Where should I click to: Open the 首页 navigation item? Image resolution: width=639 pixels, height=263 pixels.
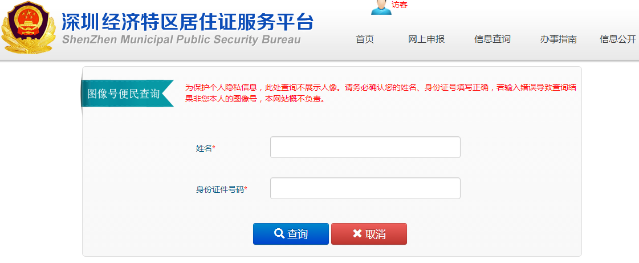coord(365,39)
